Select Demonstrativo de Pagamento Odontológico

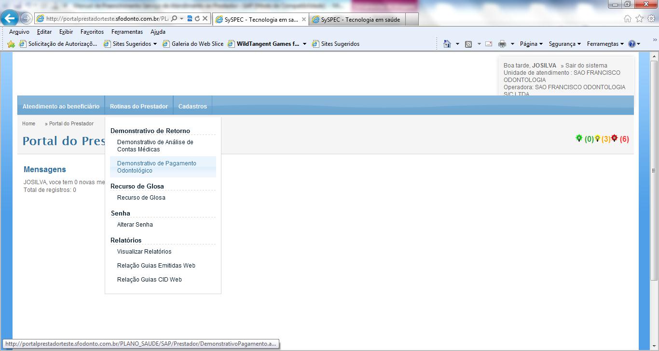pyautogui.click(x=163, y=167)
